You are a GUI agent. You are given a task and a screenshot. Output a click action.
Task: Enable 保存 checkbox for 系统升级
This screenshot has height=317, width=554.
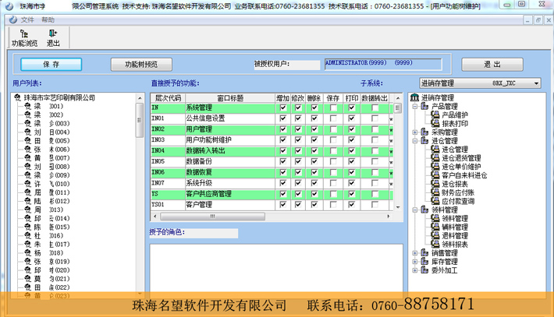click(333, 183)
